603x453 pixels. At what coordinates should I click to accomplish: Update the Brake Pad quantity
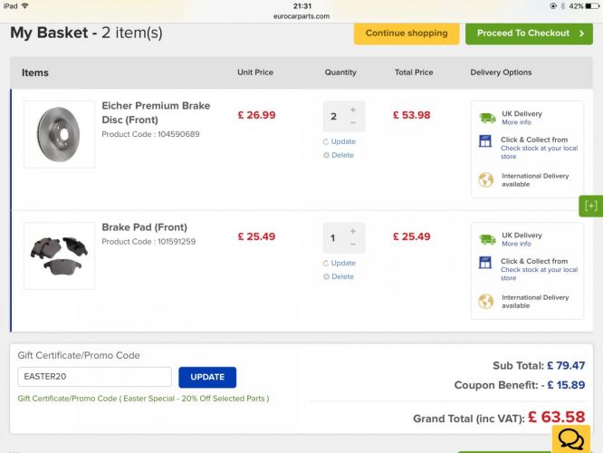[340, 264]
